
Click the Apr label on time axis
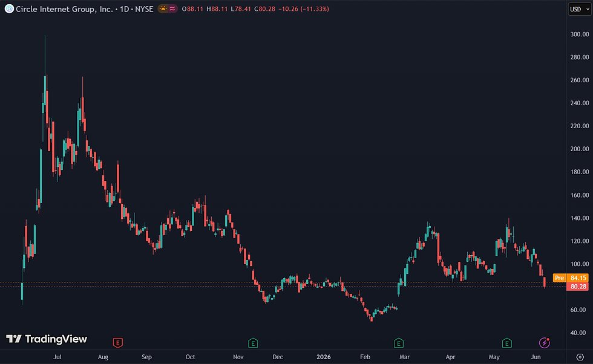click(x=450, y=357)
